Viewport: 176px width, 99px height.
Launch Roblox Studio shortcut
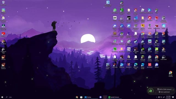click(x=143, y=66)
